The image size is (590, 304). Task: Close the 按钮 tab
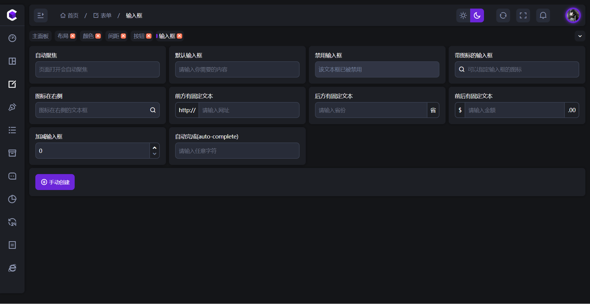pos(149,36)
